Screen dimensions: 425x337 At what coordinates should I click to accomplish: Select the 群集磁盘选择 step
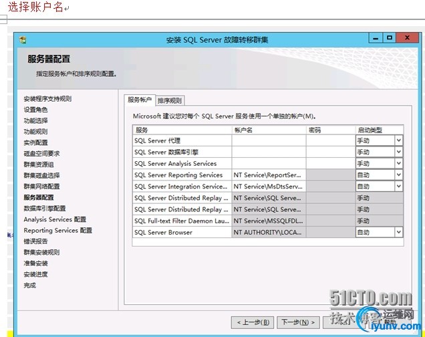[x=41, y=175]
